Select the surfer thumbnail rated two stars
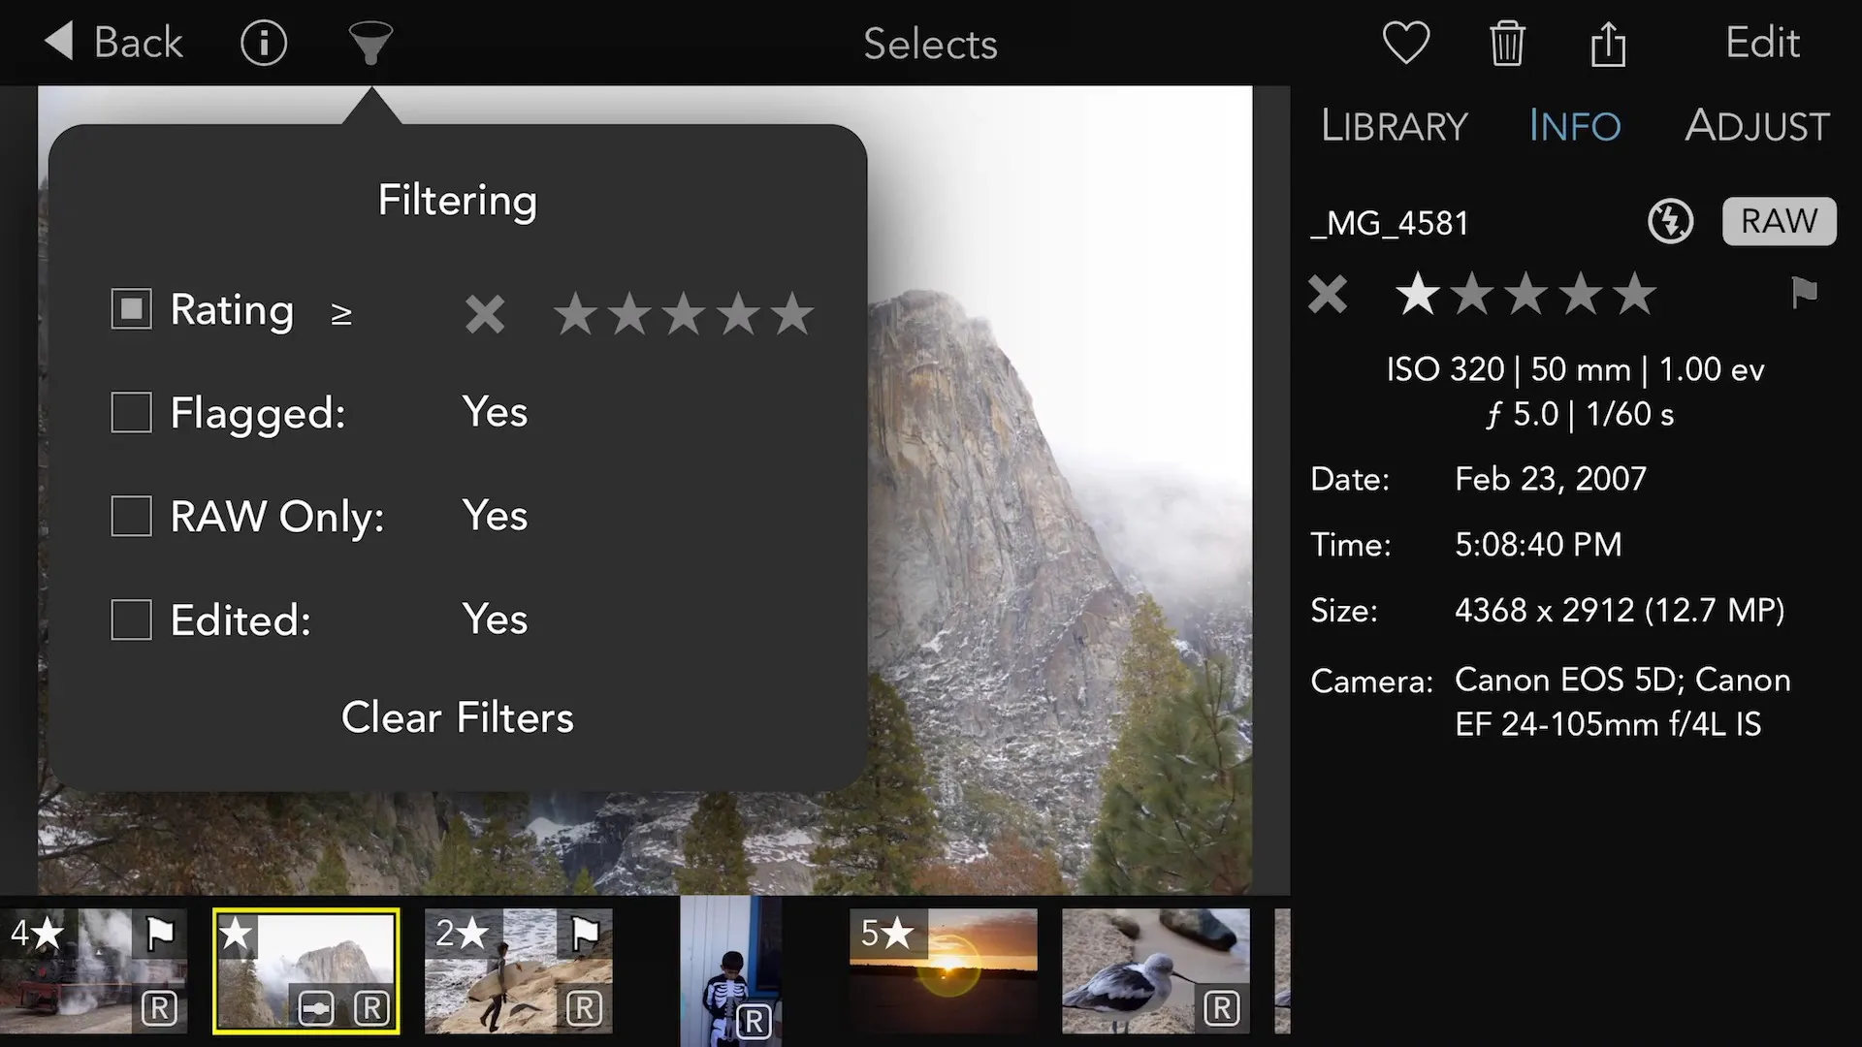The height and width of the screenshot is (1047, 1862). (x=518, y=969)
